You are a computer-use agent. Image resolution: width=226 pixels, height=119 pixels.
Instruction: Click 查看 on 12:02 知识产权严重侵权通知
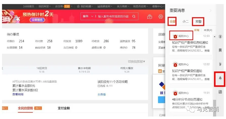click(207, 79)
